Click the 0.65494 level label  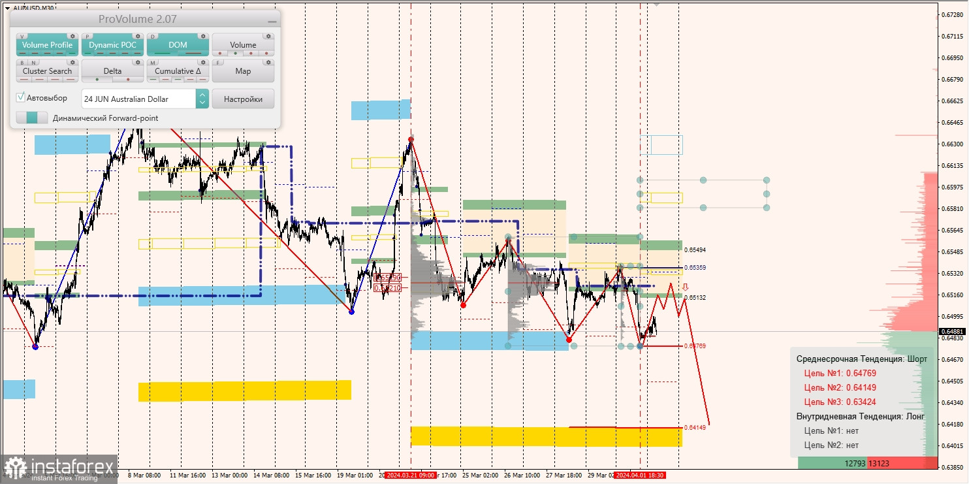pyautogui.click(x=695, y=250)
